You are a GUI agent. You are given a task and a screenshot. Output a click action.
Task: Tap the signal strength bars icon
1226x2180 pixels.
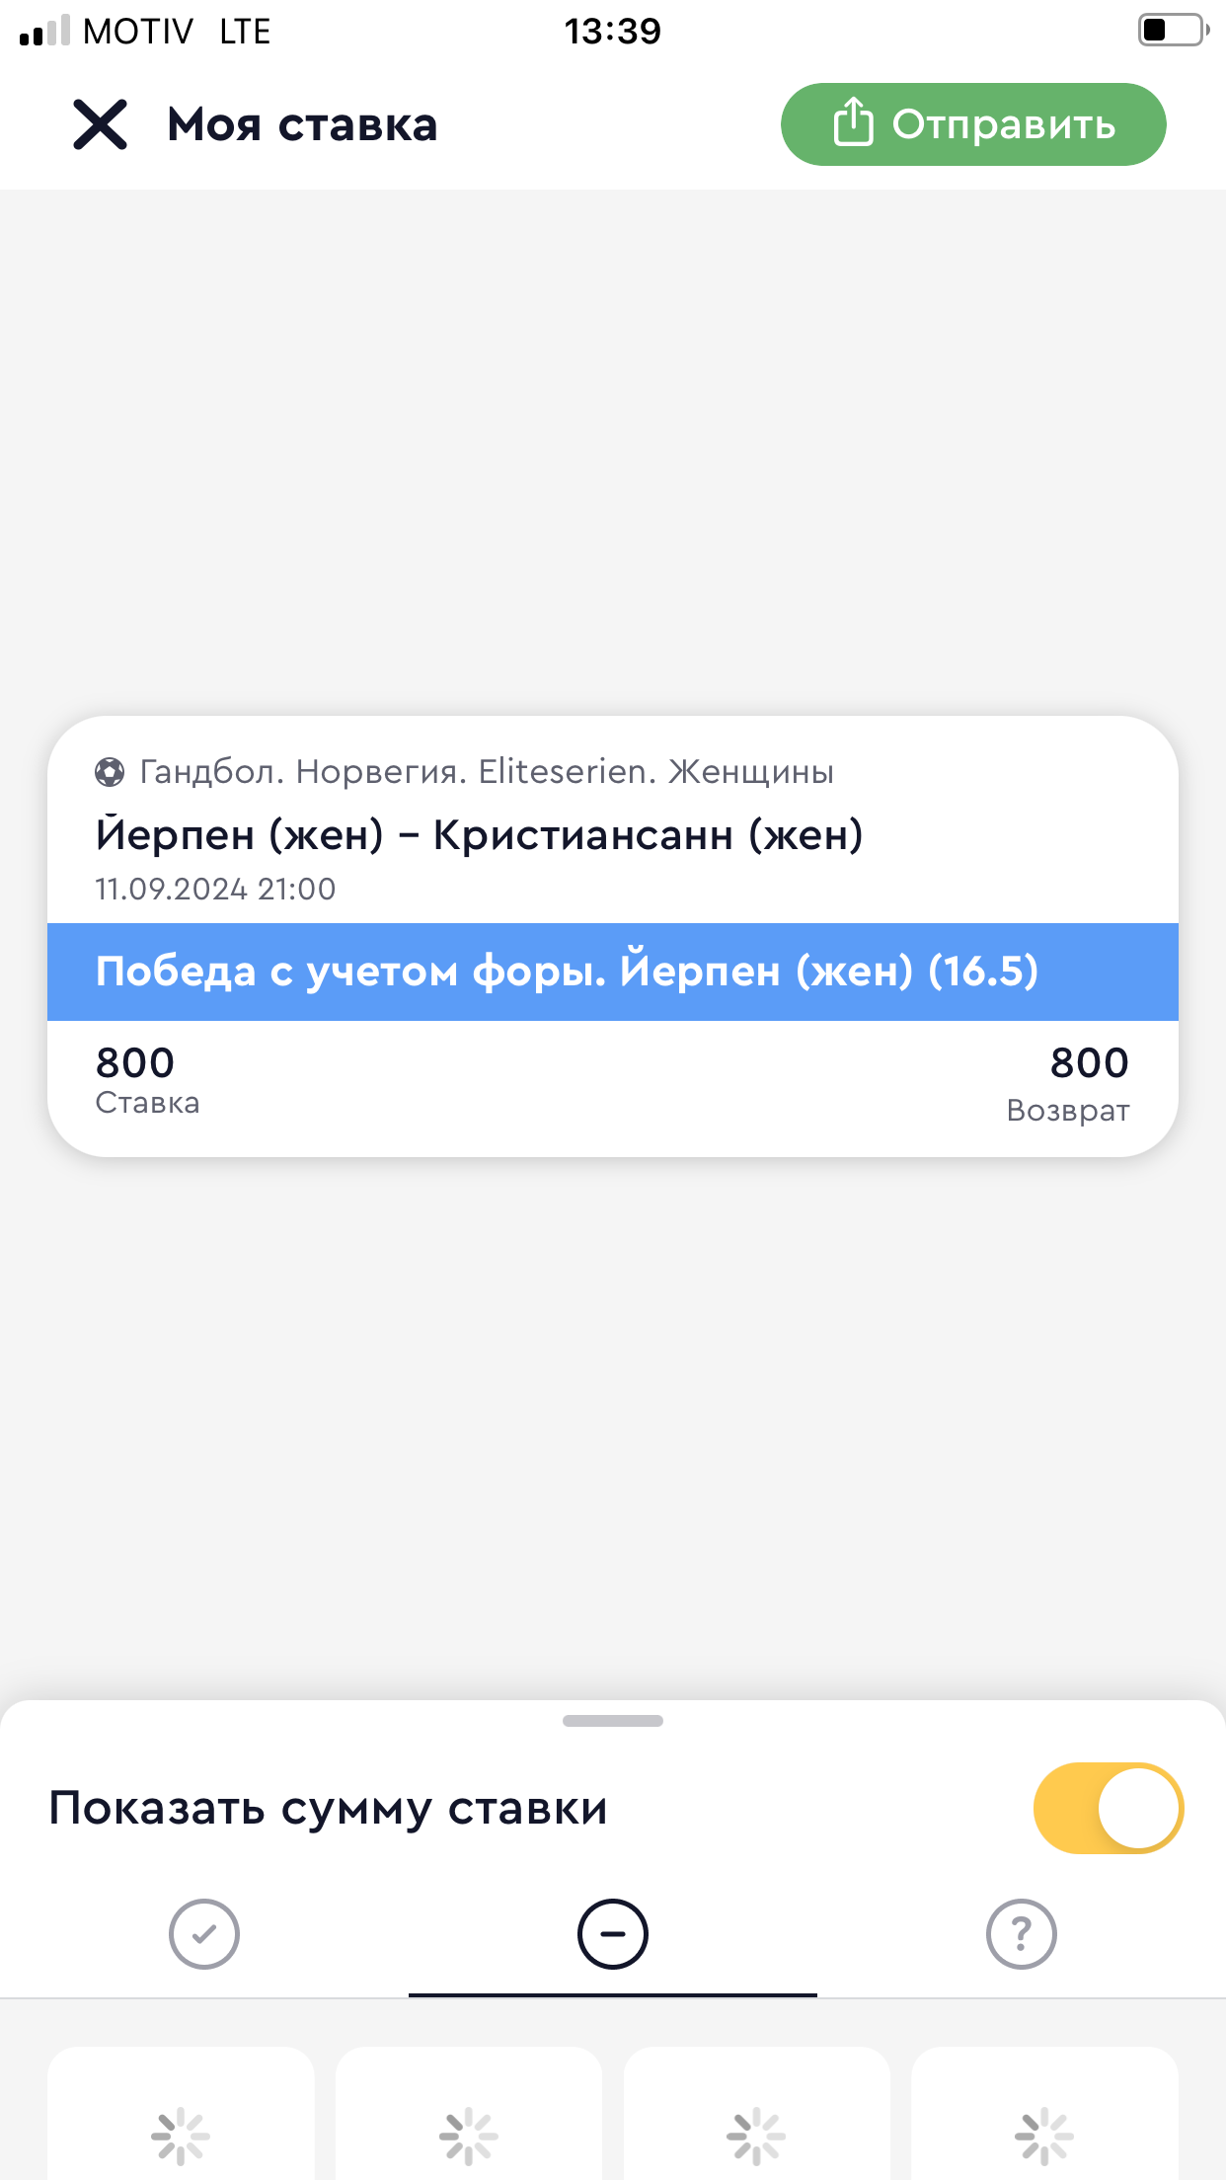click(44, 32)
